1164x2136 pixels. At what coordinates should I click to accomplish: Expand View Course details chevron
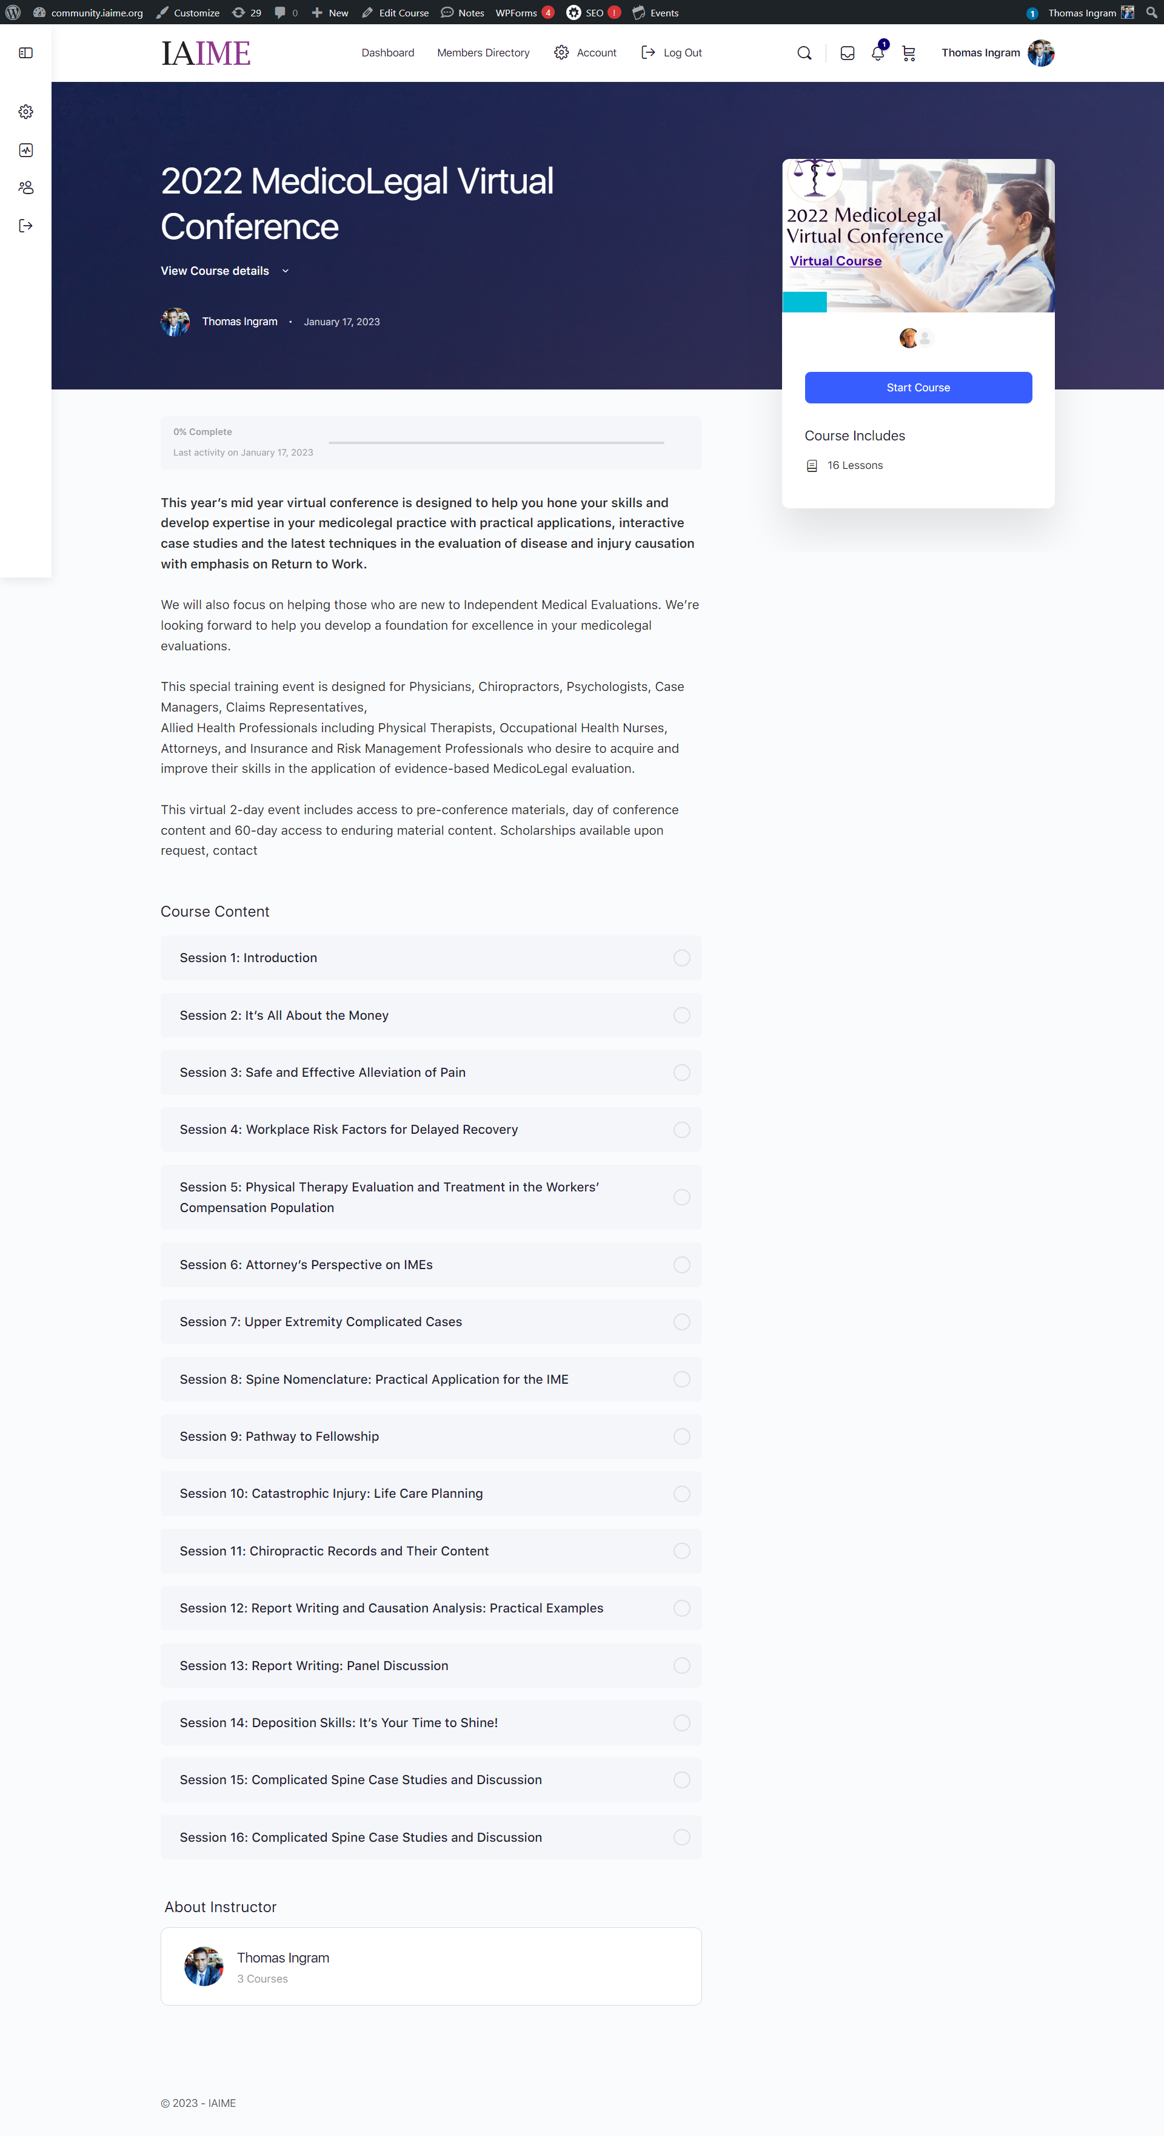285,271
